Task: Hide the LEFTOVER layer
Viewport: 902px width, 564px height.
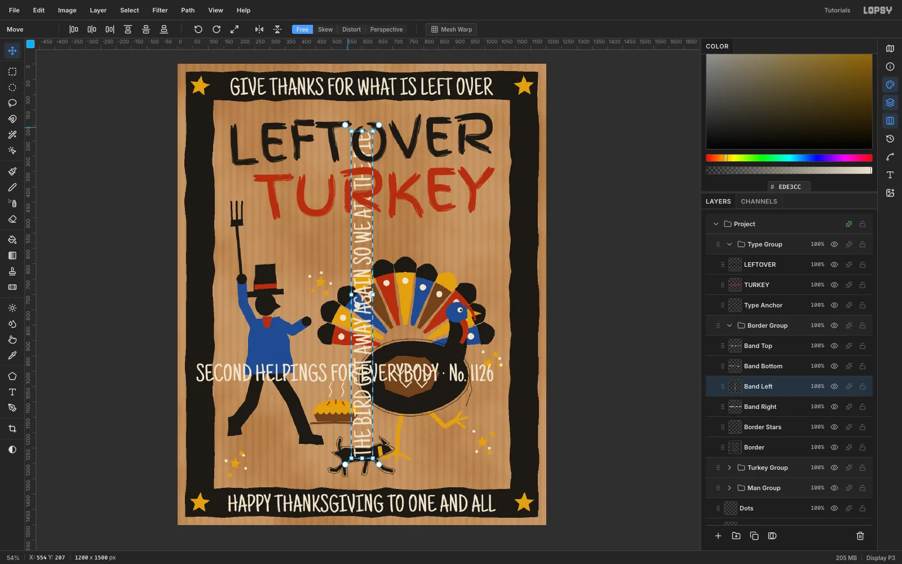Action: click(834, 265)
